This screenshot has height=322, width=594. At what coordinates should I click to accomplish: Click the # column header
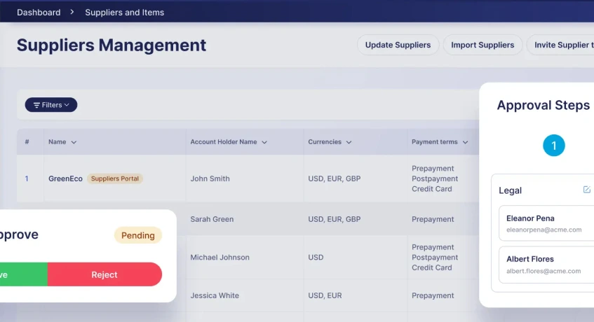pos(27,142)
